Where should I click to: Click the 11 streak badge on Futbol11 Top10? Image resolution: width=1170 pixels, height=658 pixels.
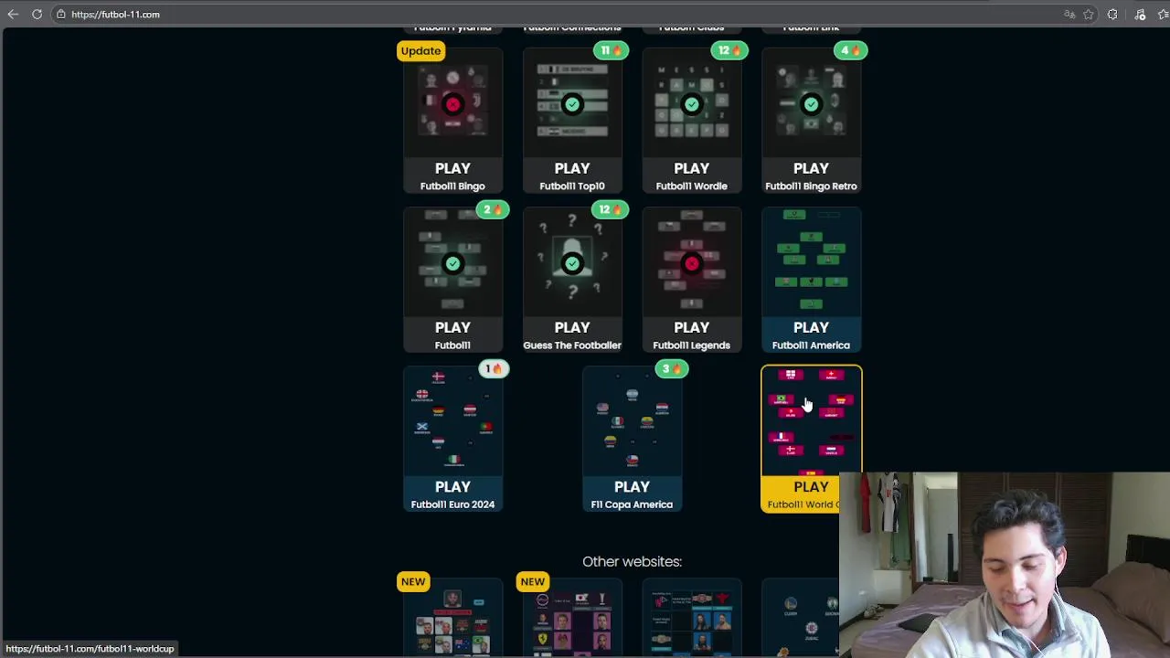point(611,50)
